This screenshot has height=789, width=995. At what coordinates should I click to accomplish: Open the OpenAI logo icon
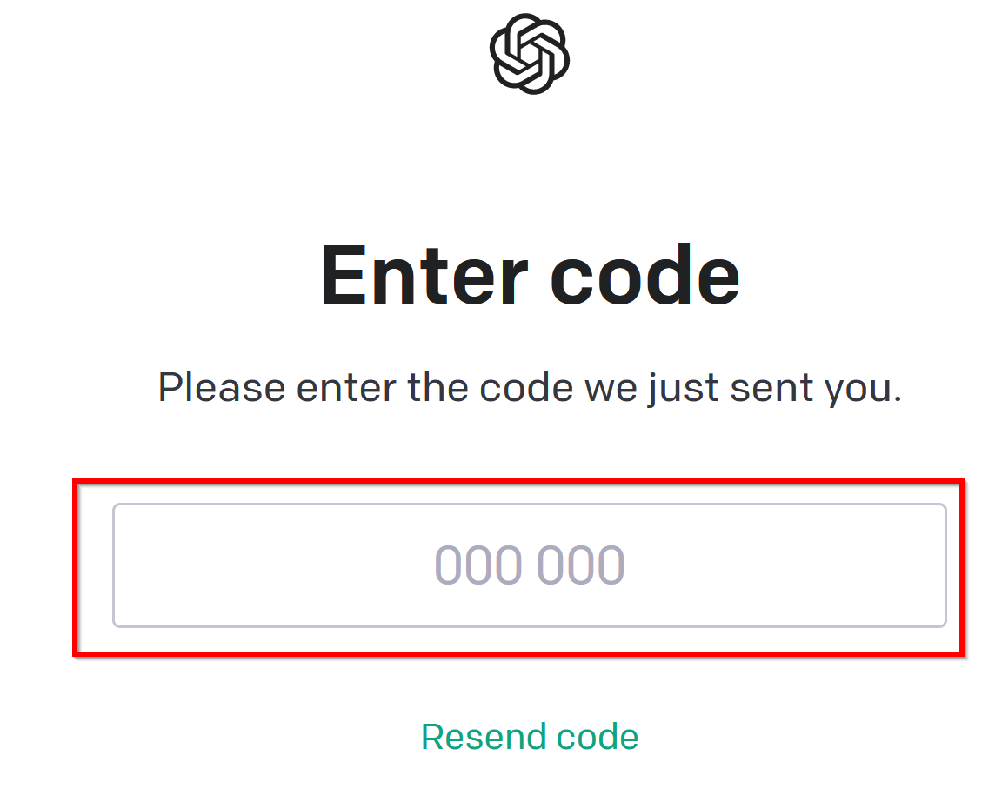(529, 54)
